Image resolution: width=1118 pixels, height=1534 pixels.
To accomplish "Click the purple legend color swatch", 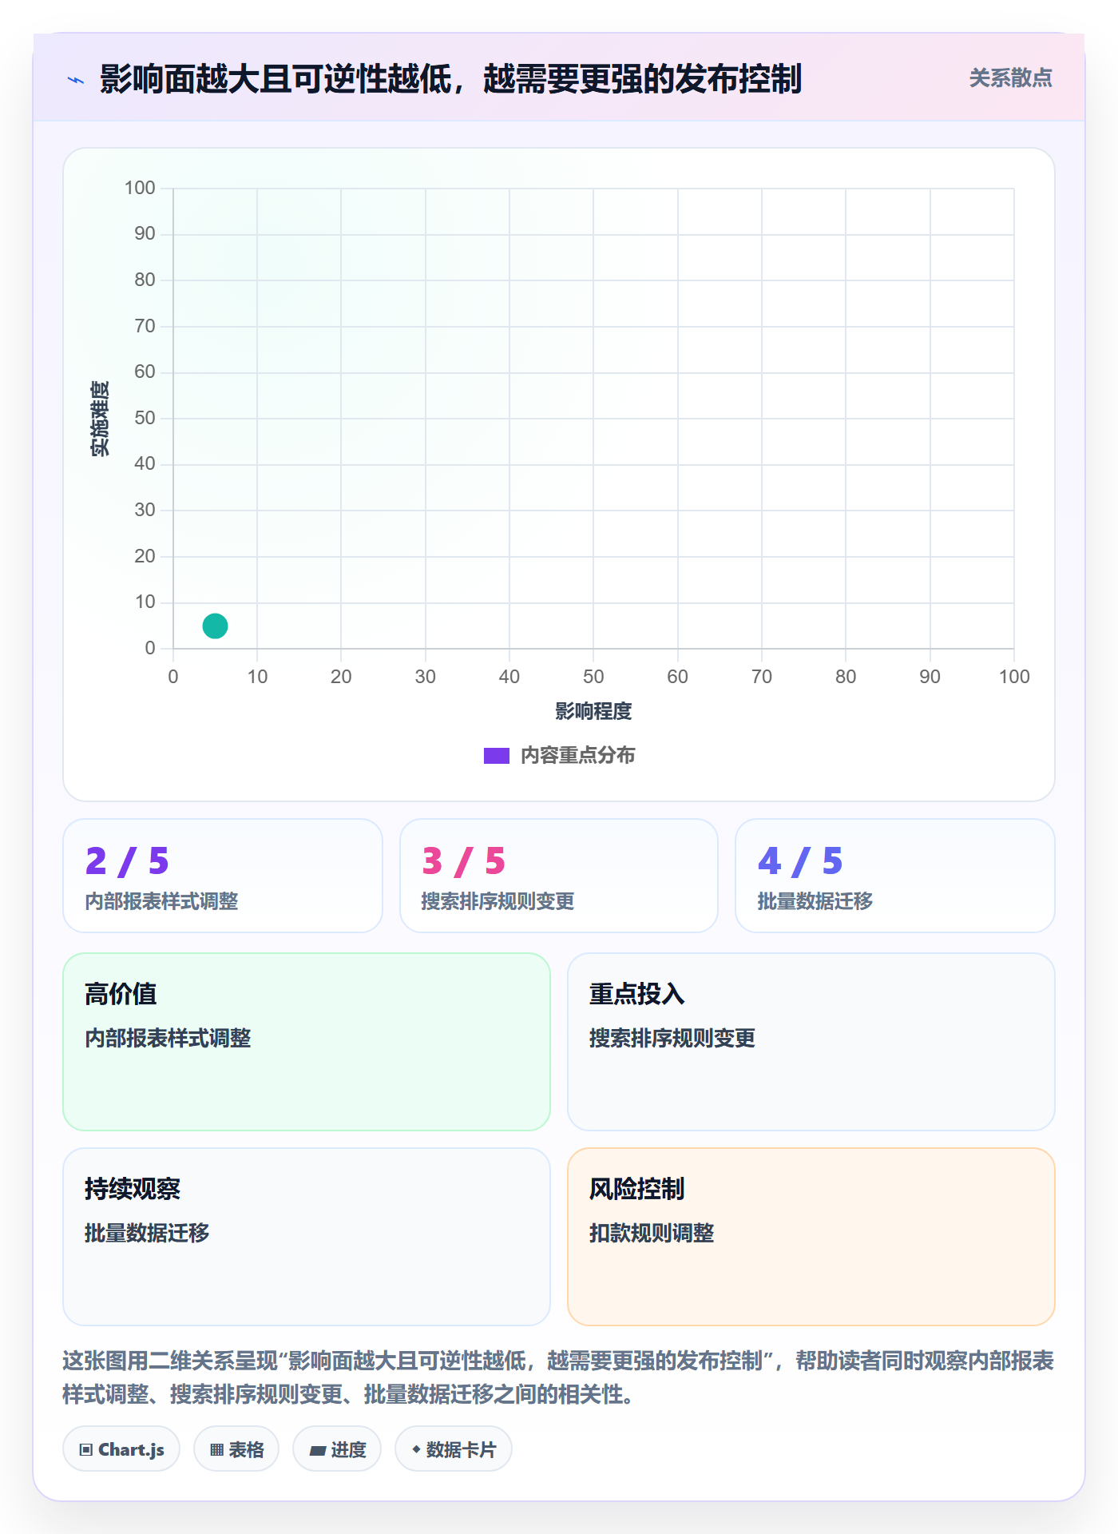I will (497, 756).
